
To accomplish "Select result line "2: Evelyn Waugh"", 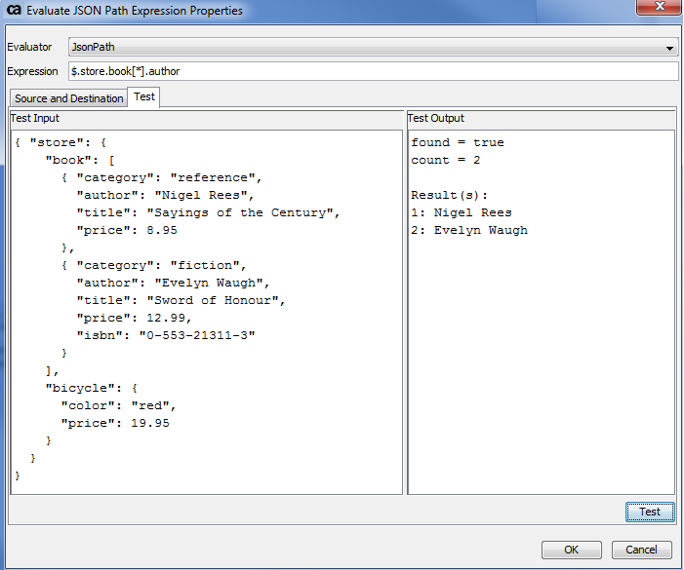I will coord(468,230).
